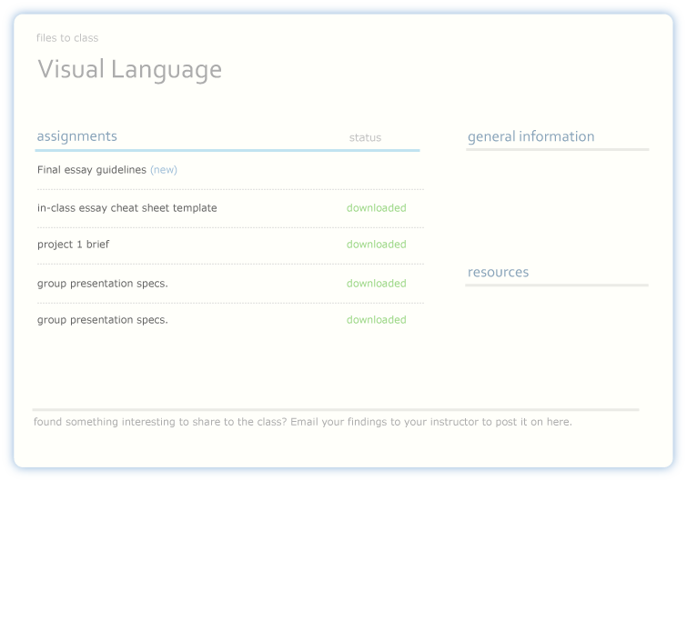This screenshot has width=687, height=621.
Task: Select the general information heading
Action: [530, 137]
